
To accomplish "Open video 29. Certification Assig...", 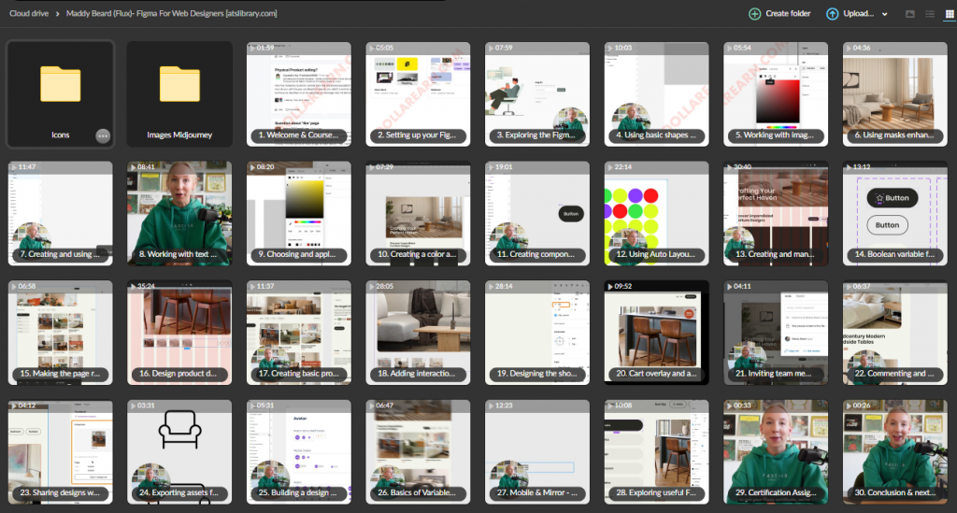I will (776, 452).
